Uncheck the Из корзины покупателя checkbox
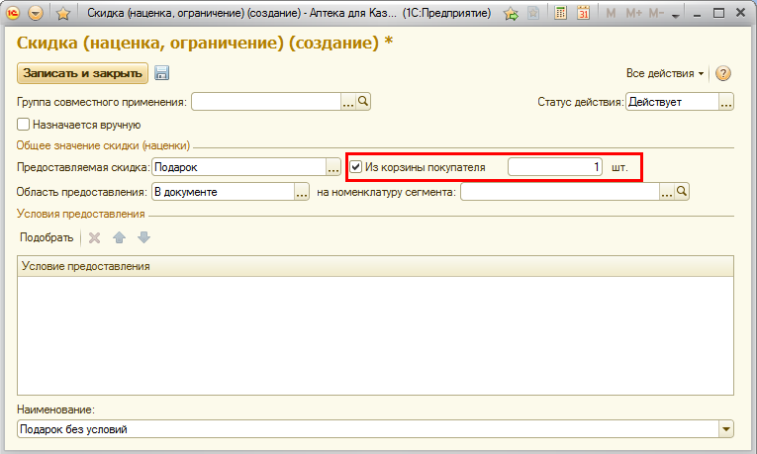This screenshot has width=757, height=454. click(356, 167)
